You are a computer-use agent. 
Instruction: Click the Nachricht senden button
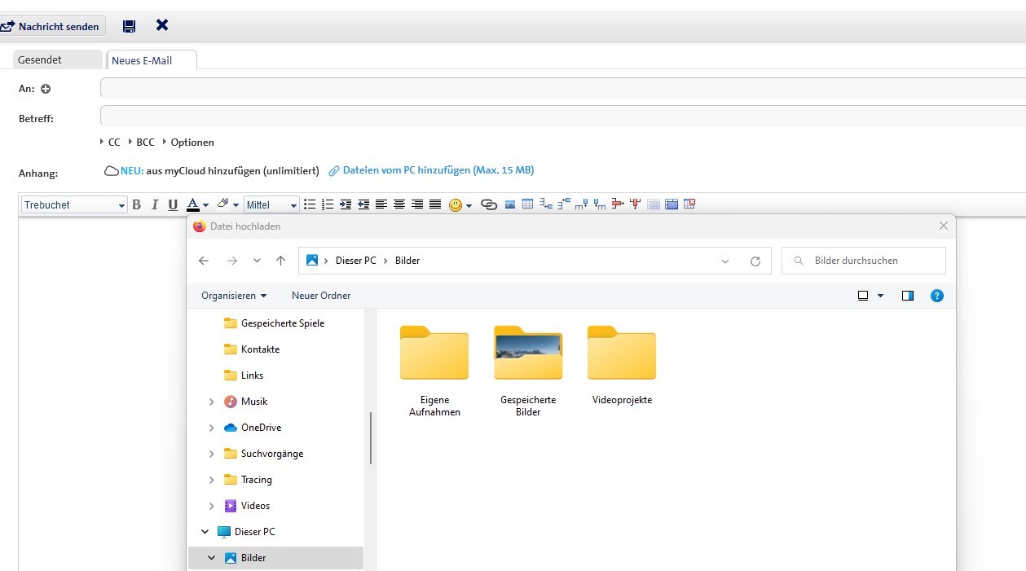point(52,26)
